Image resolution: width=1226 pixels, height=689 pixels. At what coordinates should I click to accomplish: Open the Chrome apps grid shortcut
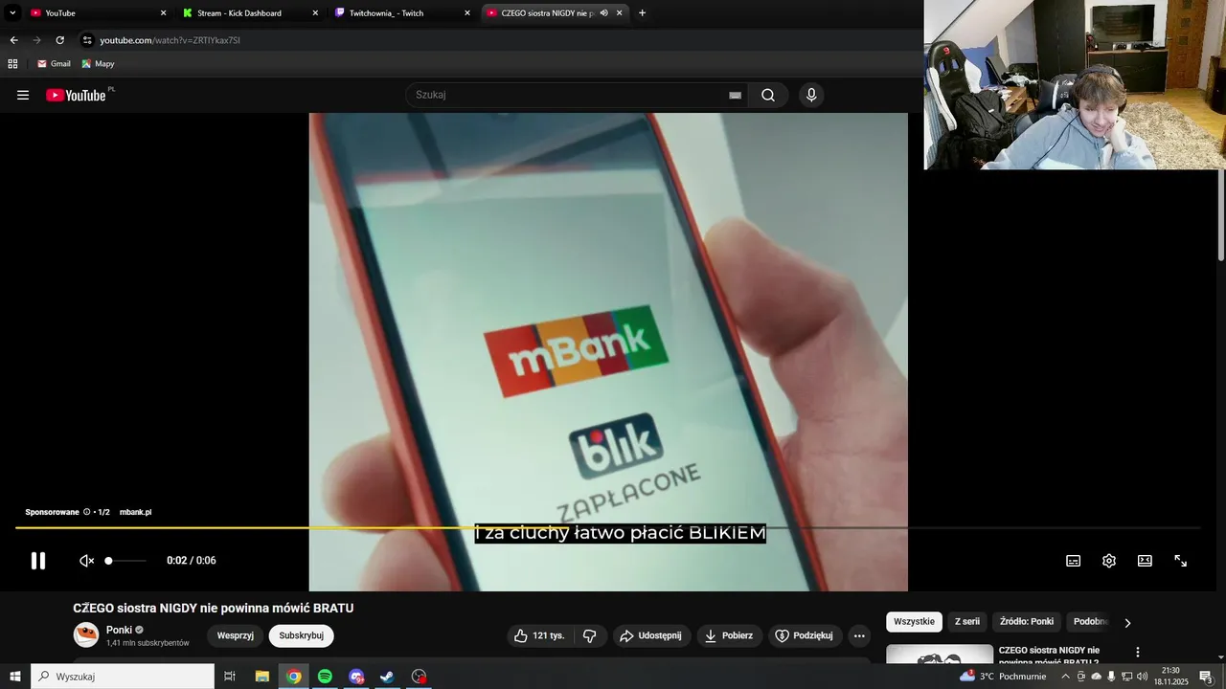(12, 63)
